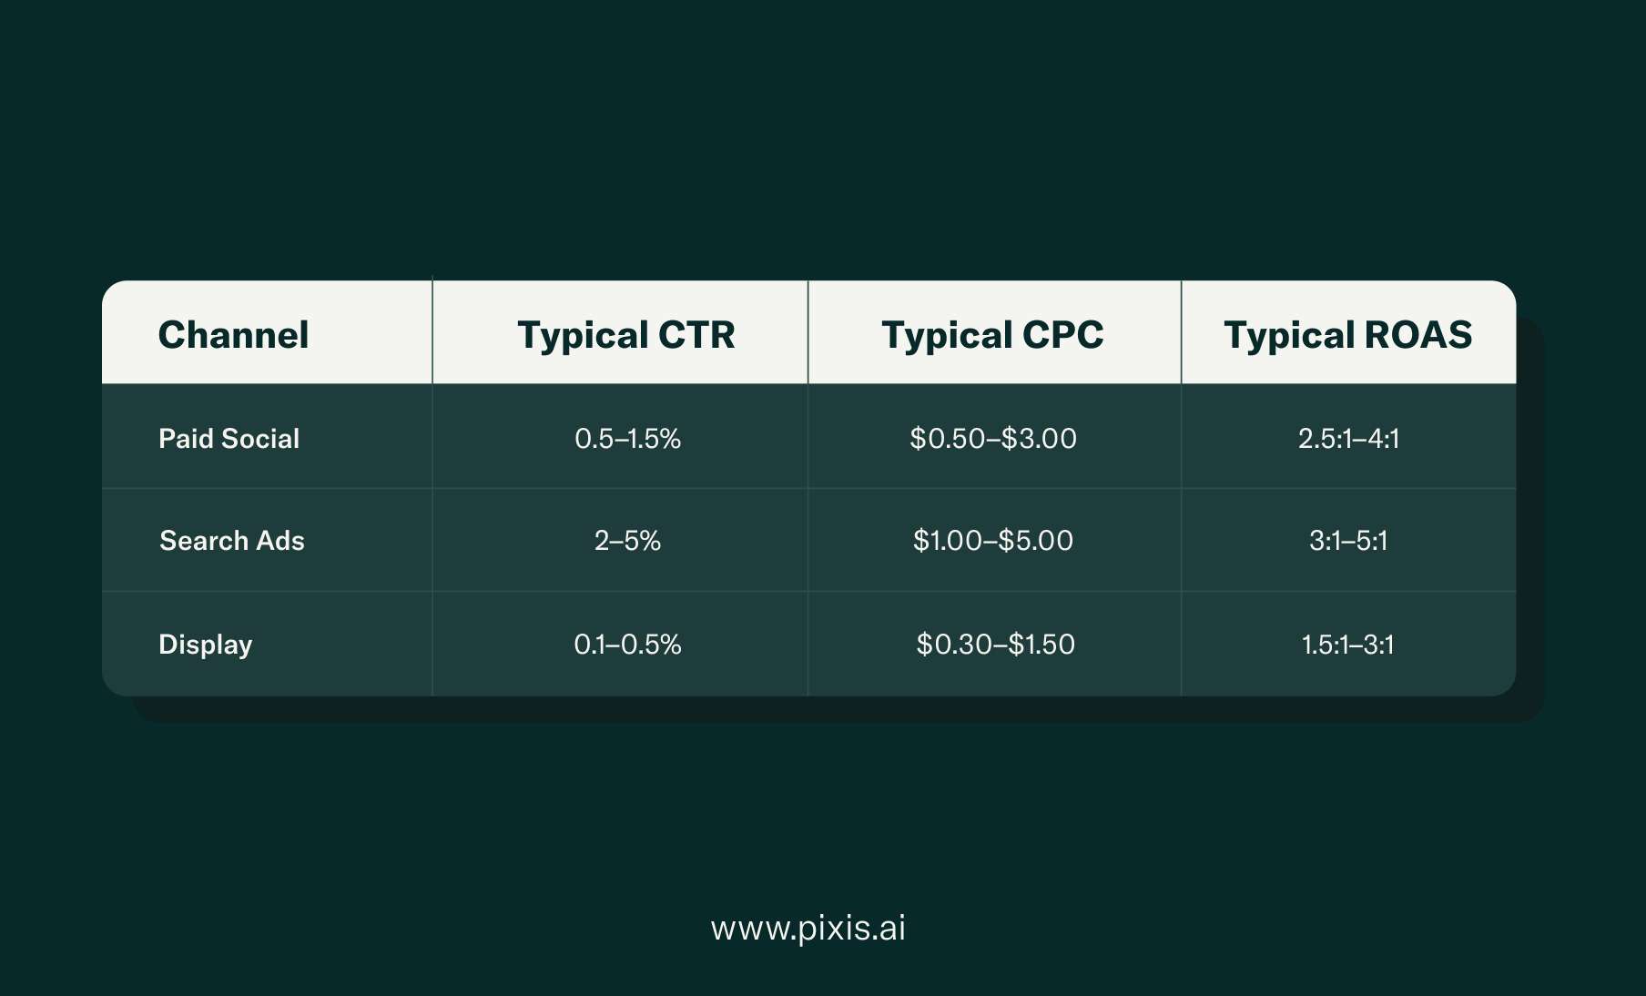Image resolution: width=1646 pixels, height=996 pixels.
Task: Select Search Ads CTR value 2–5%
Action: [627, 541]
